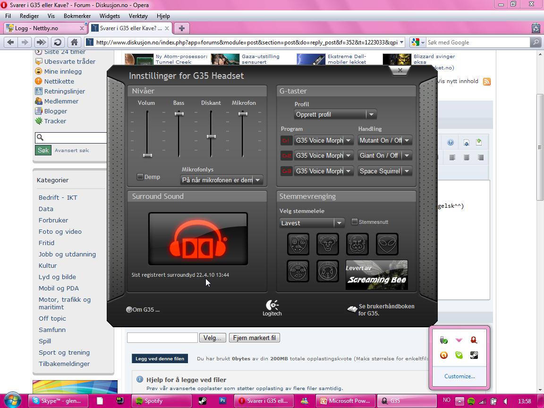Select the three-eyed voice morph face icon

[298, 271]
